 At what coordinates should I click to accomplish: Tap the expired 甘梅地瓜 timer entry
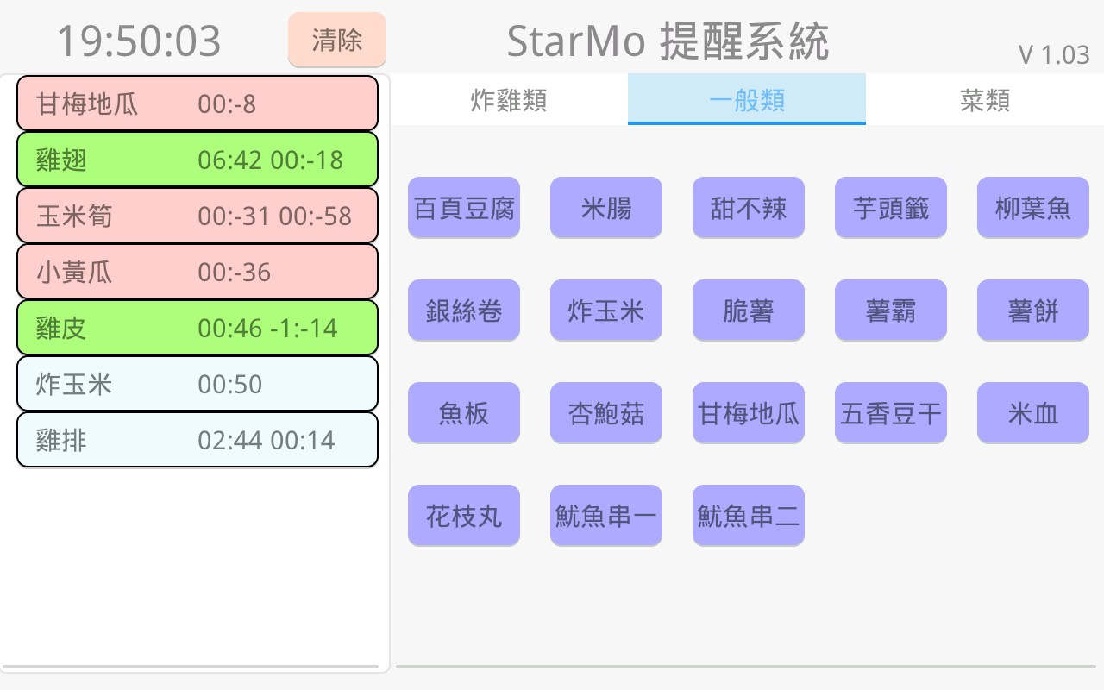coord(198,103)
